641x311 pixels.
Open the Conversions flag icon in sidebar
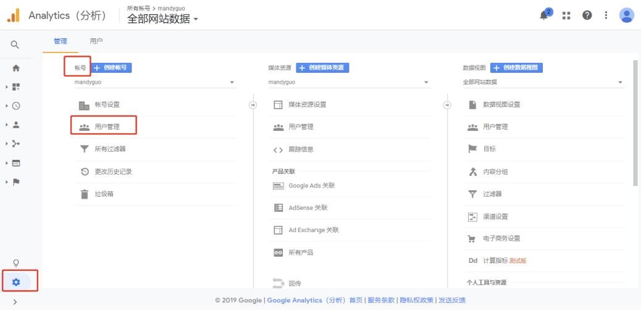point(16,182)
